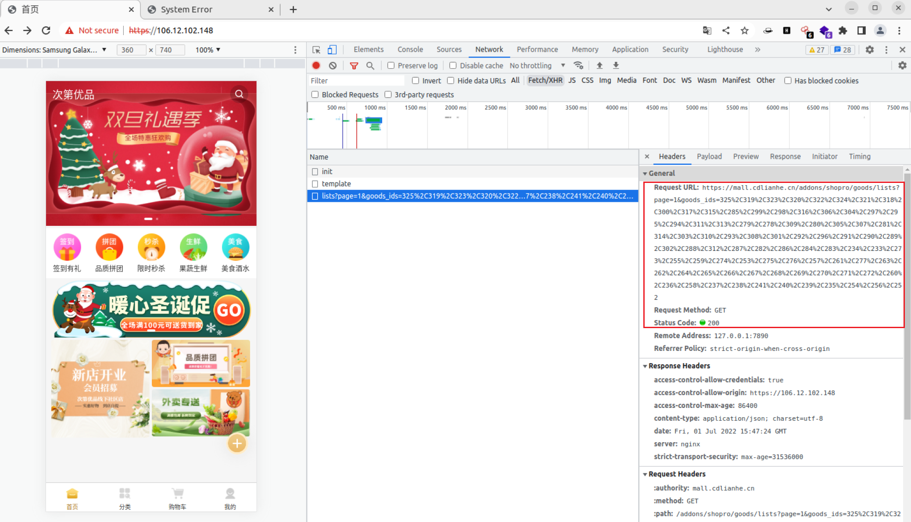Click the record network log button
The width and height of the screenshot is (911, 522).
pos(316,65)
